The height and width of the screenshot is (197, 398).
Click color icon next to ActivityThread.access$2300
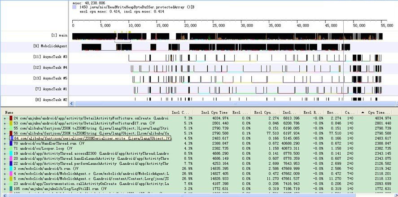coord(10,153)
